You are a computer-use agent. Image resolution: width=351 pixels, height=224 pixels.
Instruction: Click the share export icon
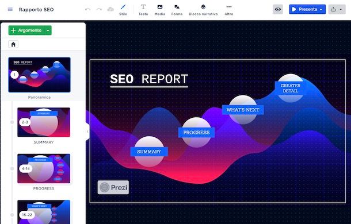point(333,9)
